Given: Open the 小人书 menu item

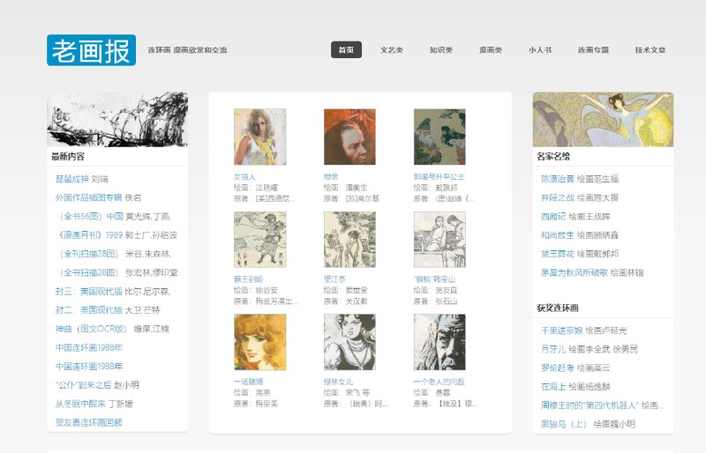Looking at the screenshot, I should [540, 50].
